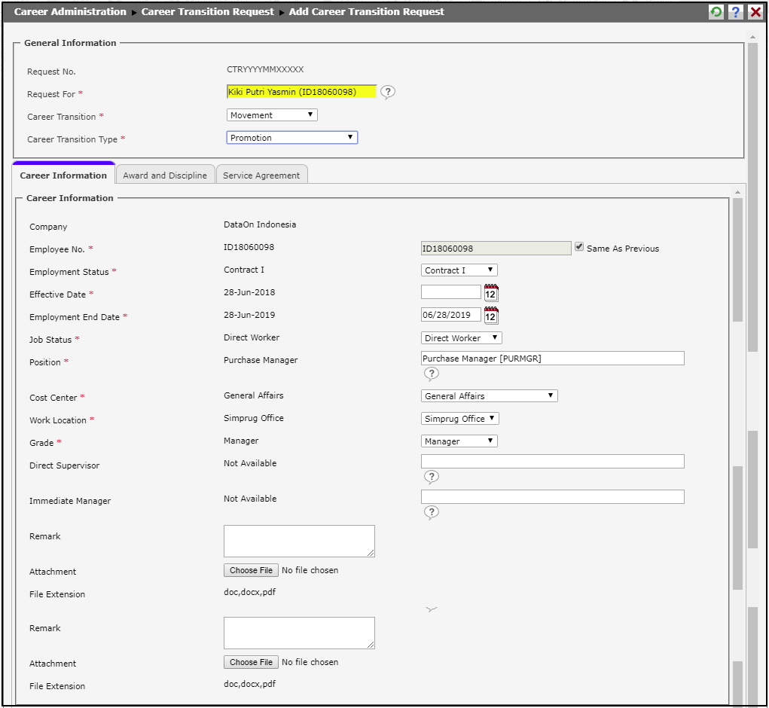Image resolution: width=769 pixels, height=708 pixels.
Task: Switch to Award and Discipline tab
Action: [165, 175]
